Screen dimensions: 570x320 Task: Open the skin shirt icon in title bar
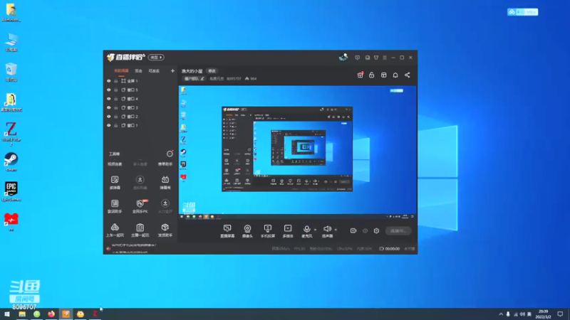[x=376, y=58]
